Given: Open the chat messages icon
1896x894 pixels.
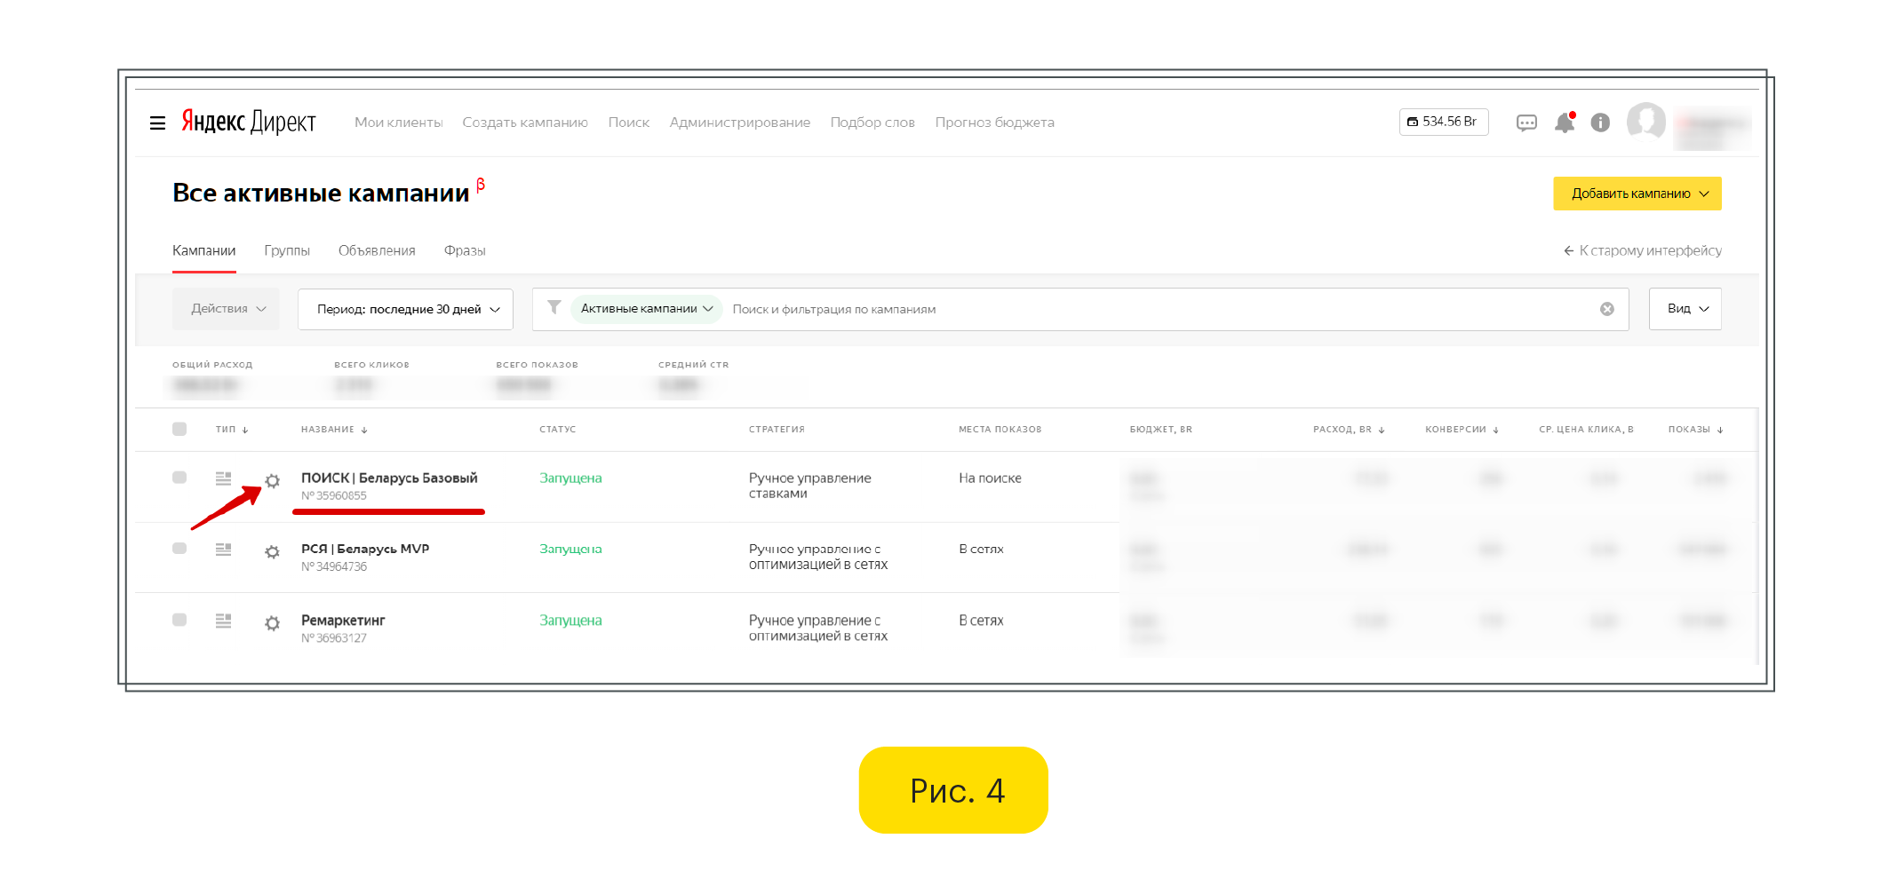Looking at the screenshot, I should tap(1526, 123).
